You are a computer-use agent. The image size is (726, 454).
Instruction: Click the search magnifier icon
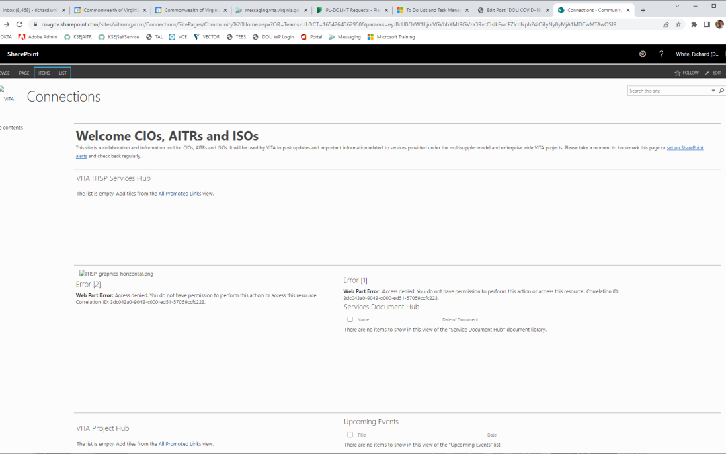point(722,91)
